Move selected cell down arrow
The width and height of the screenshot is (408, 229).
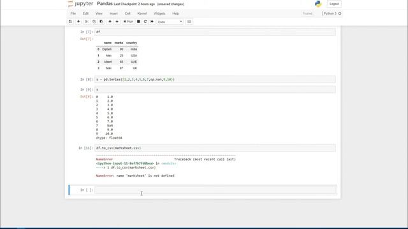coord(117,22)
